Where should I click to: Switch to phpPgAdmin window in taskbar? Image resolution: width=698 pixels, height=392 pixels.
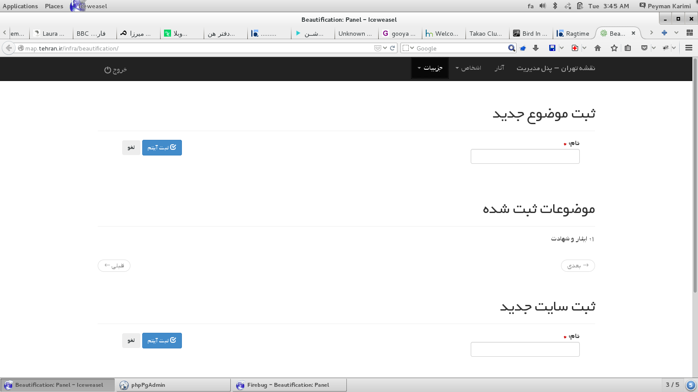(x=174, y=385)
